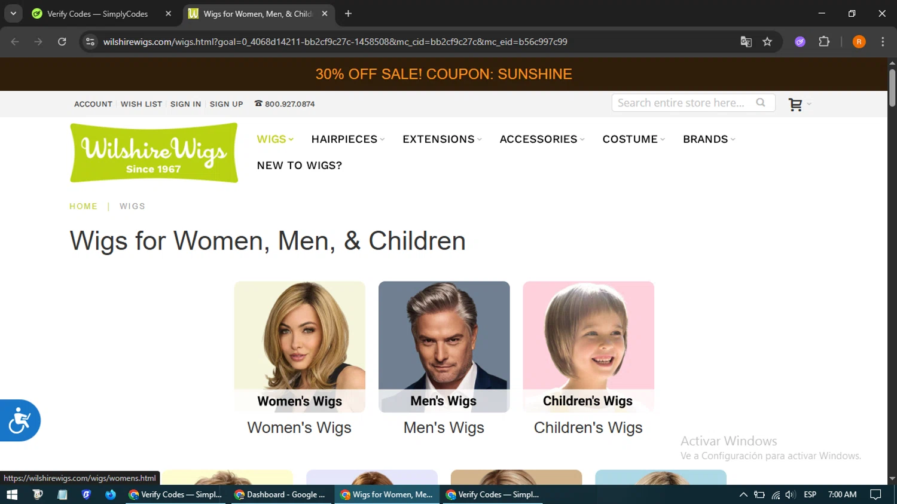
Task: Go to ACCOUNT page
Action: point(93,104)
